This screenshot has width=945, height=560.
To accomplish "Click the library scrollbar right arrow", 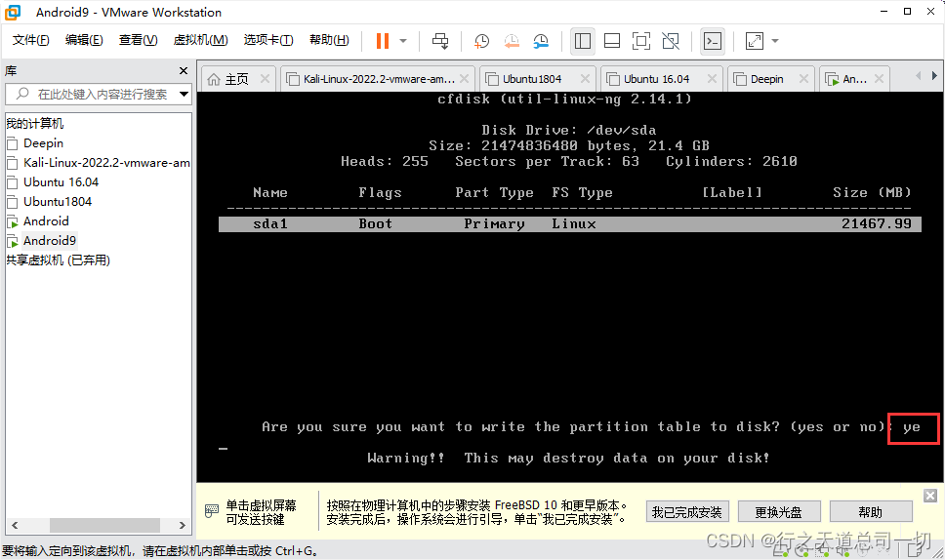I will coord(182,525).
